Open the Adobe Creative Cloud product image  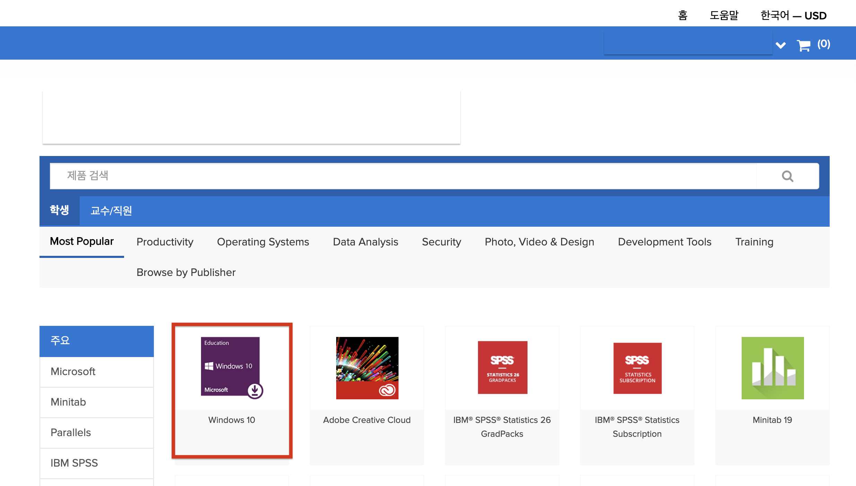pyautogui.click(x=367, y=368)
